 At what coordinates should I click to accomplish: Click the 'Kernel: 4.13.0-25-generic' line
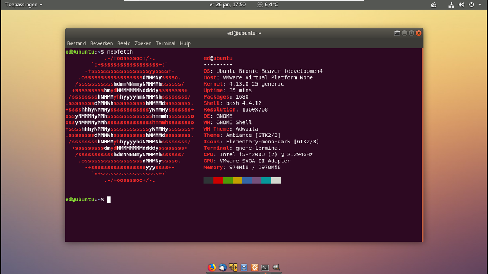click(243, 84)
